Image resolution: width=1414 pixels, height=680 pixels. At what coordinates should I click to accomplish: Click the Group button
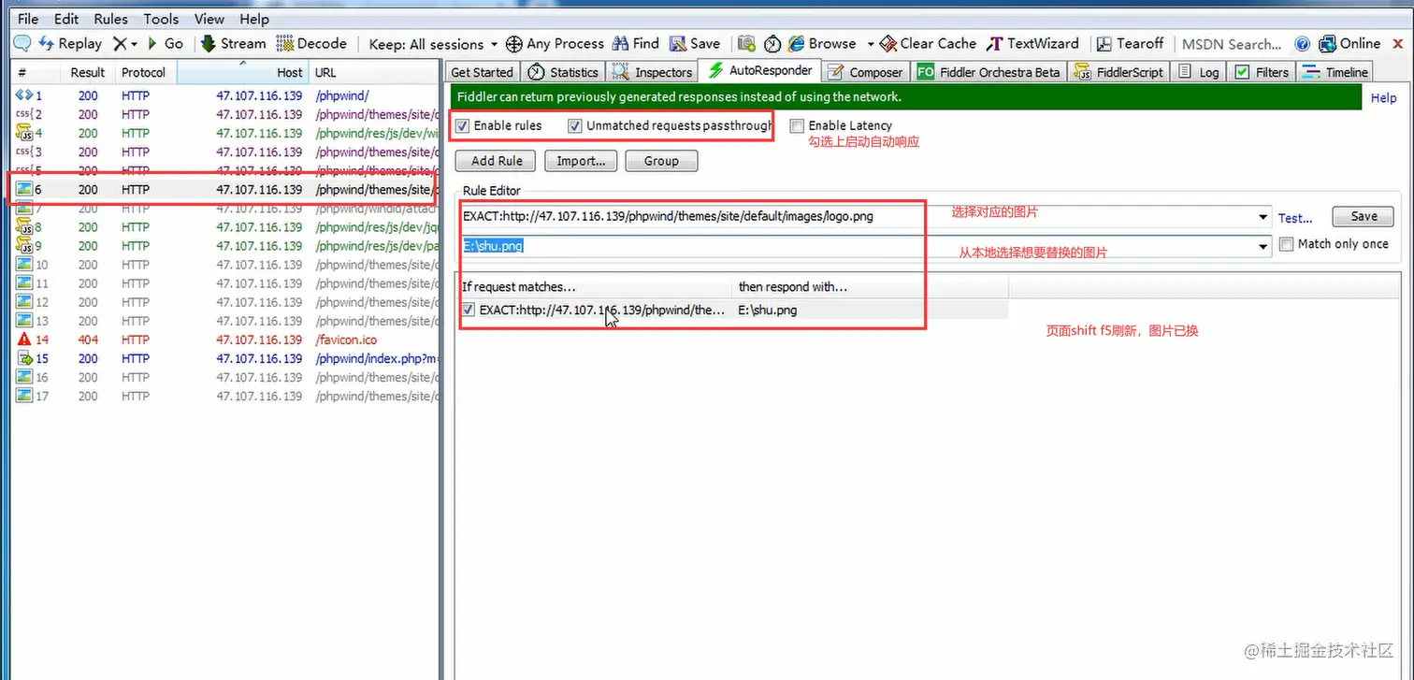(x=661, y=161)
